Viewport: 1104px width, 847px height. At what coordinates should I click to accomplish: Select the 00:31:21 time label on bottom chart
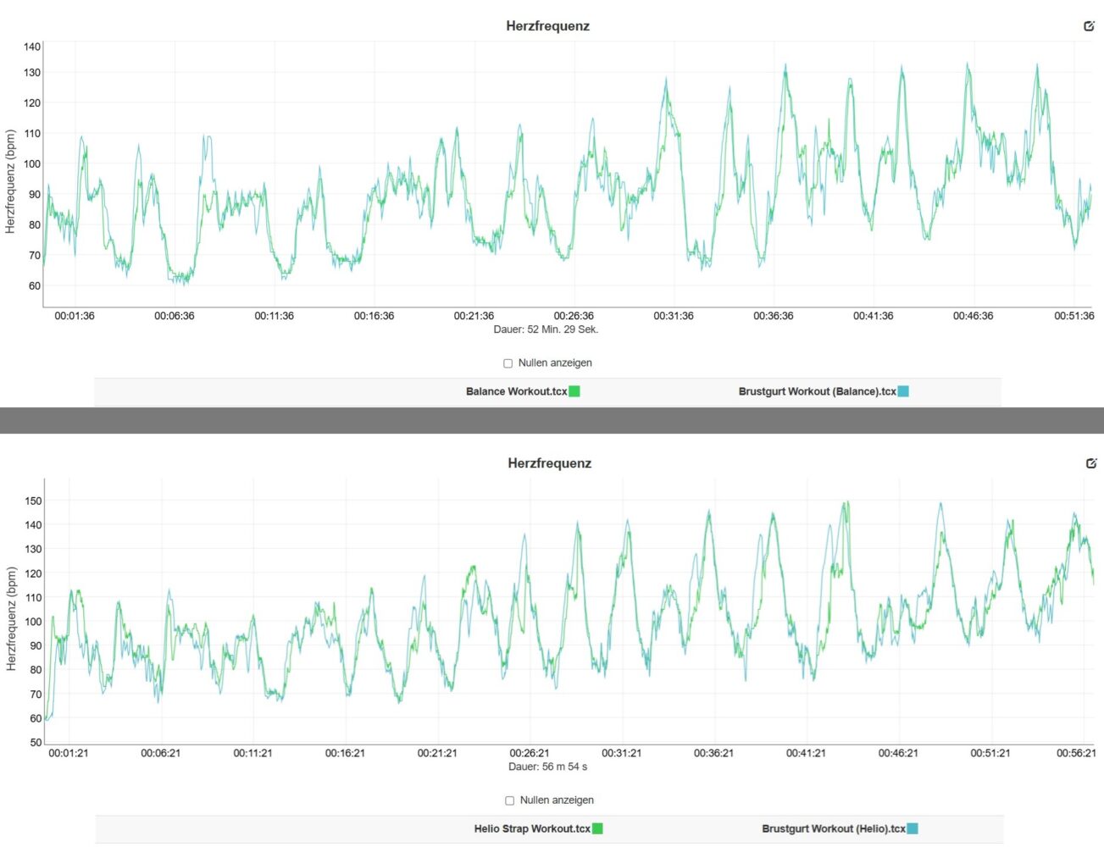pos(621,753)
